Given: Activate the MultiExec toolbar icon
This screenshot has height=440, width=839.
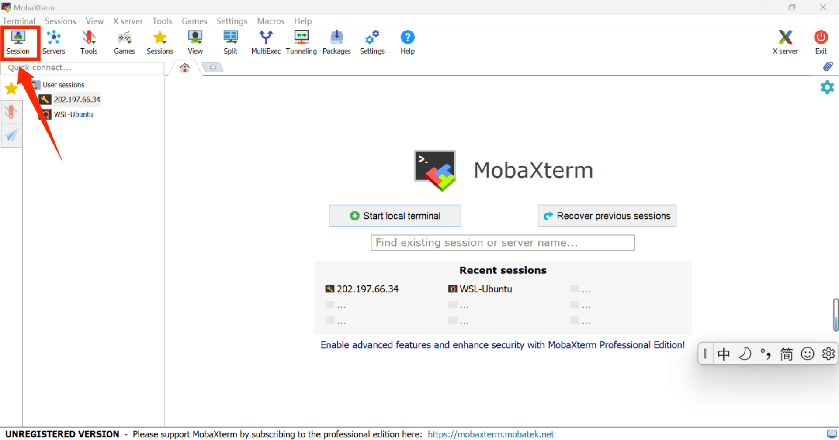Looking at the screenshot, I should tap(266, 42).
